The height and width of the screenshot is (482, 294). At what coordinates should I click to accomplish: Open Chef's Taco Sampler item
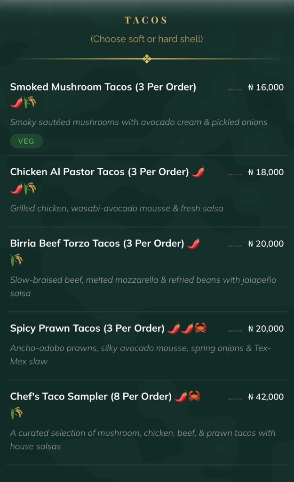[91, 397]
